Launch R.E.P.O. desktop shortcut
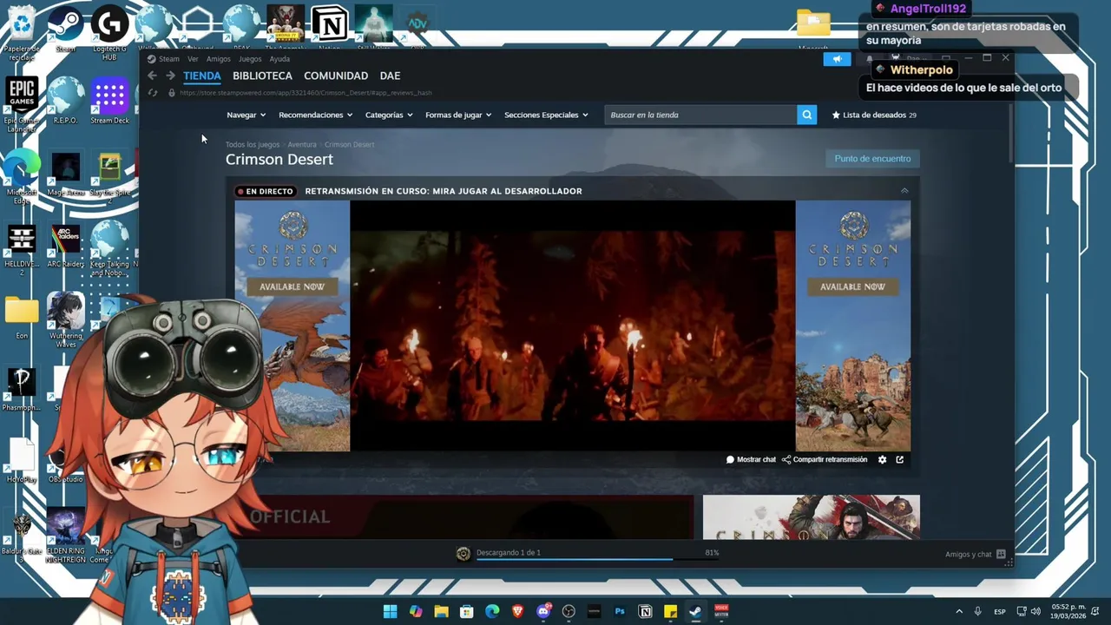The image size is (1111, 625). [66, 100]
